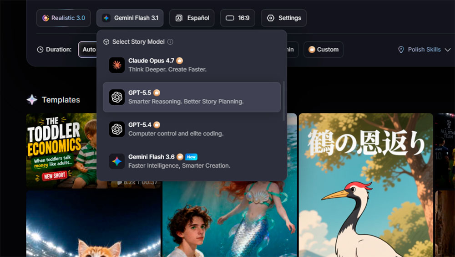Click the New tag on Gemini Flash 3.6
The width and height of the screenshot is (455, 257).
click(x=191, y=157)
